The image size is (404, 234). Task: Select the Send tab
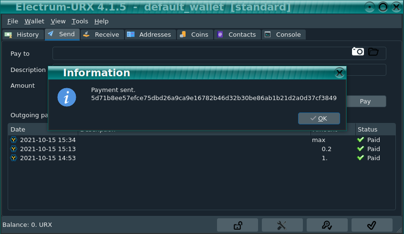[x=62, y=34]
